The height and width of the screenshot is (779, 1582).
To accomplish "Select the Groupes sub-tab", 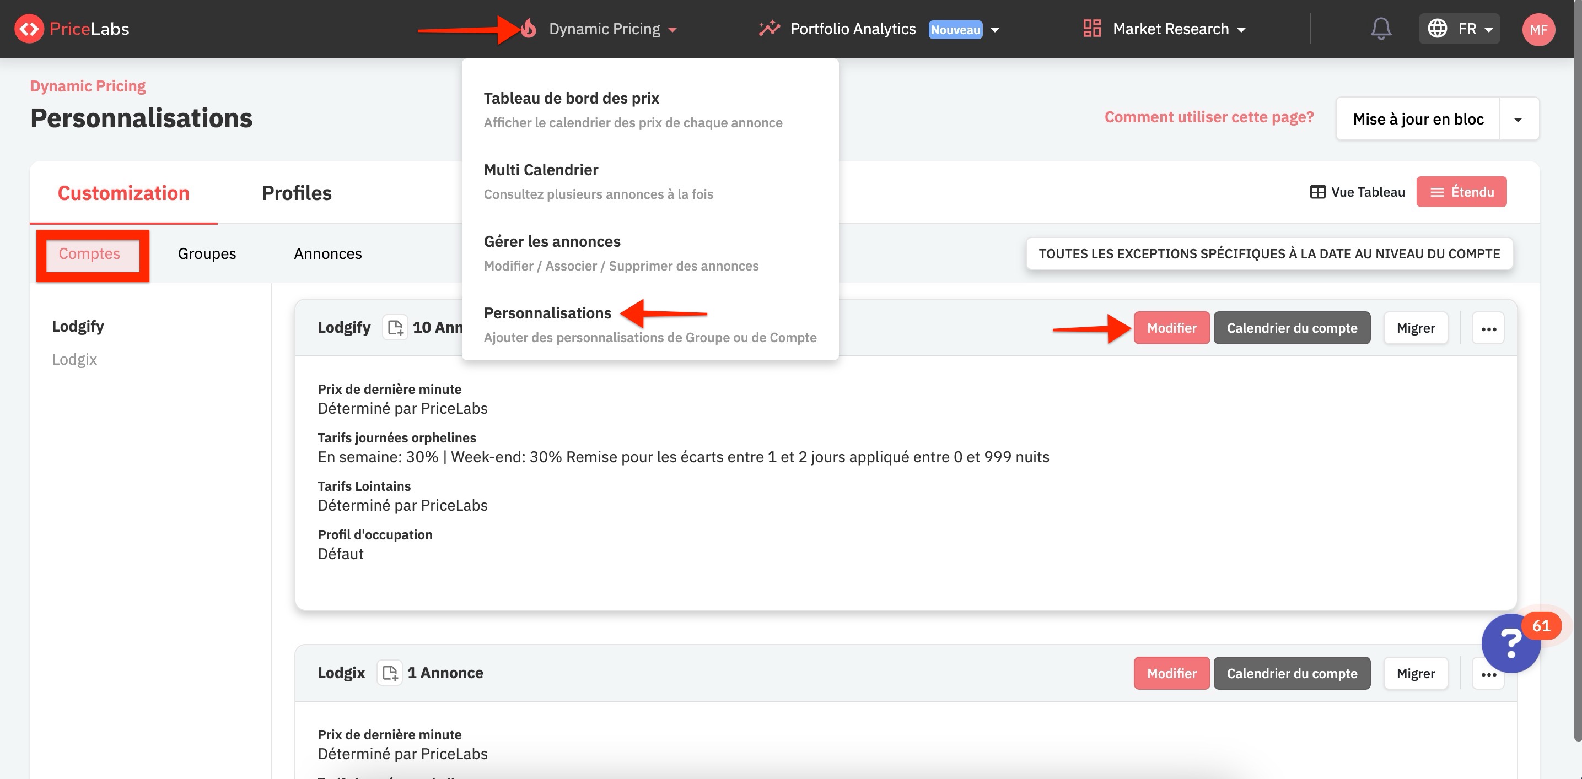I will (207, 253).
